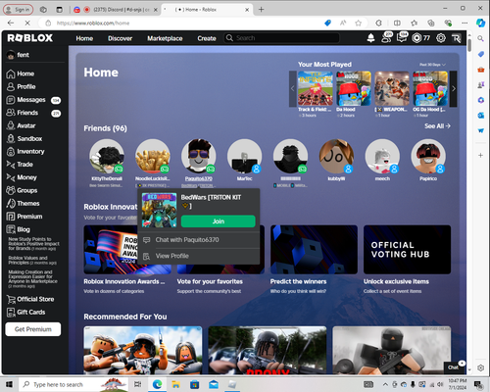490x392 pixels.
Task: Go to Home in the top navigation
Action: click(84, 38)
